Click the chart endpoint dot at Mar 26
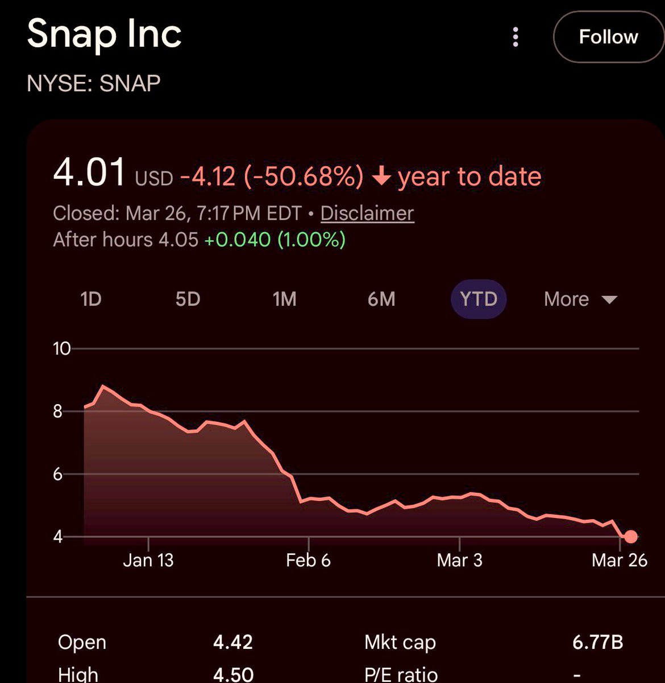The width and height of the screenshot is (665, 683). click(x=630, y=536)
